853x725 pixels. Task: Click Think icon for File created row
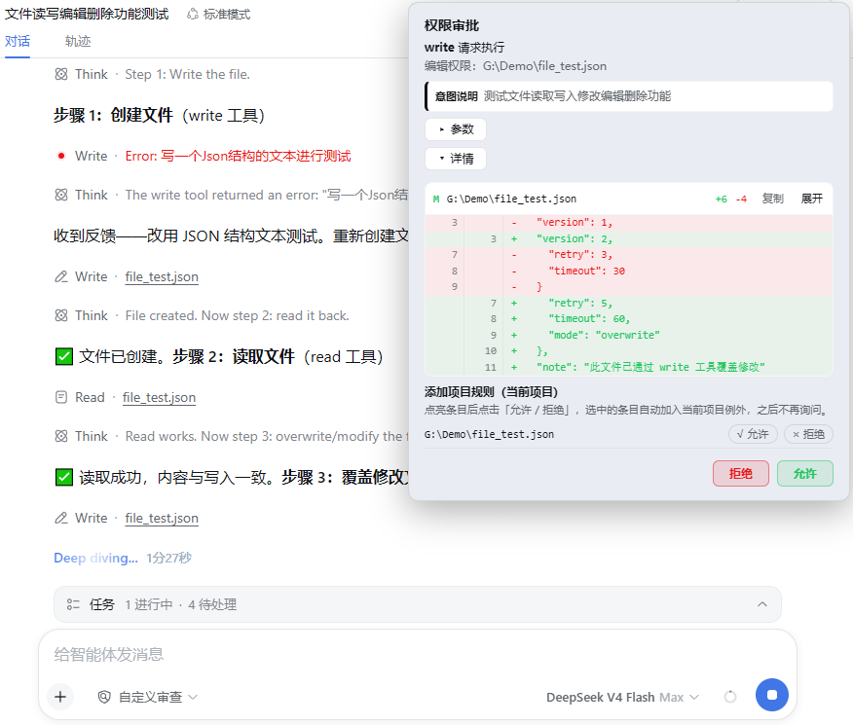(x=61, y=315)
